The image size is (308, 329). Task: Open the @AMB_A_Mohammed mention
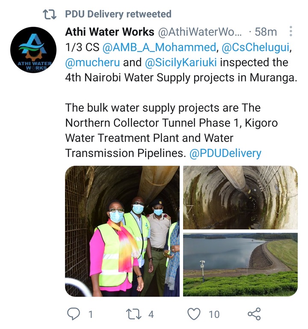[159, 47]
